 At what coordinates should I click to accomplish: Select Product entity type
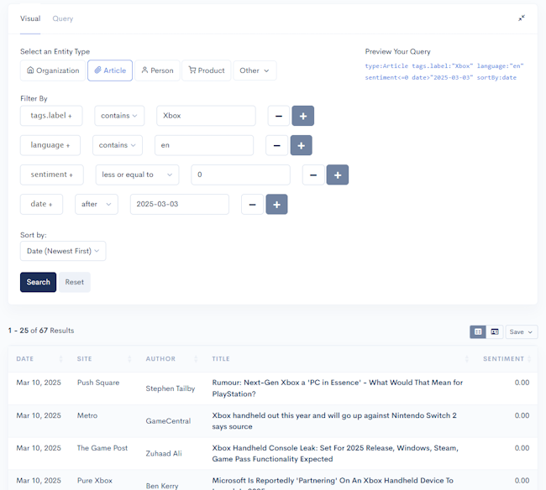coord(207,70)
